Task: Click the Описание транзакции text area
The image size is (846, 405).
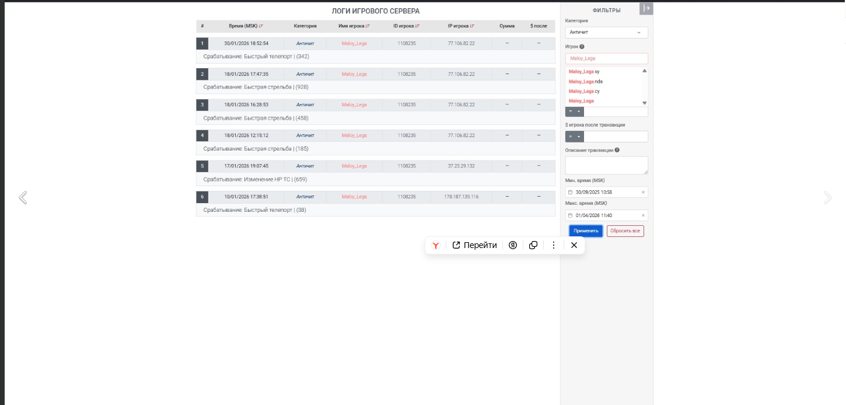Action: [606, 165]
